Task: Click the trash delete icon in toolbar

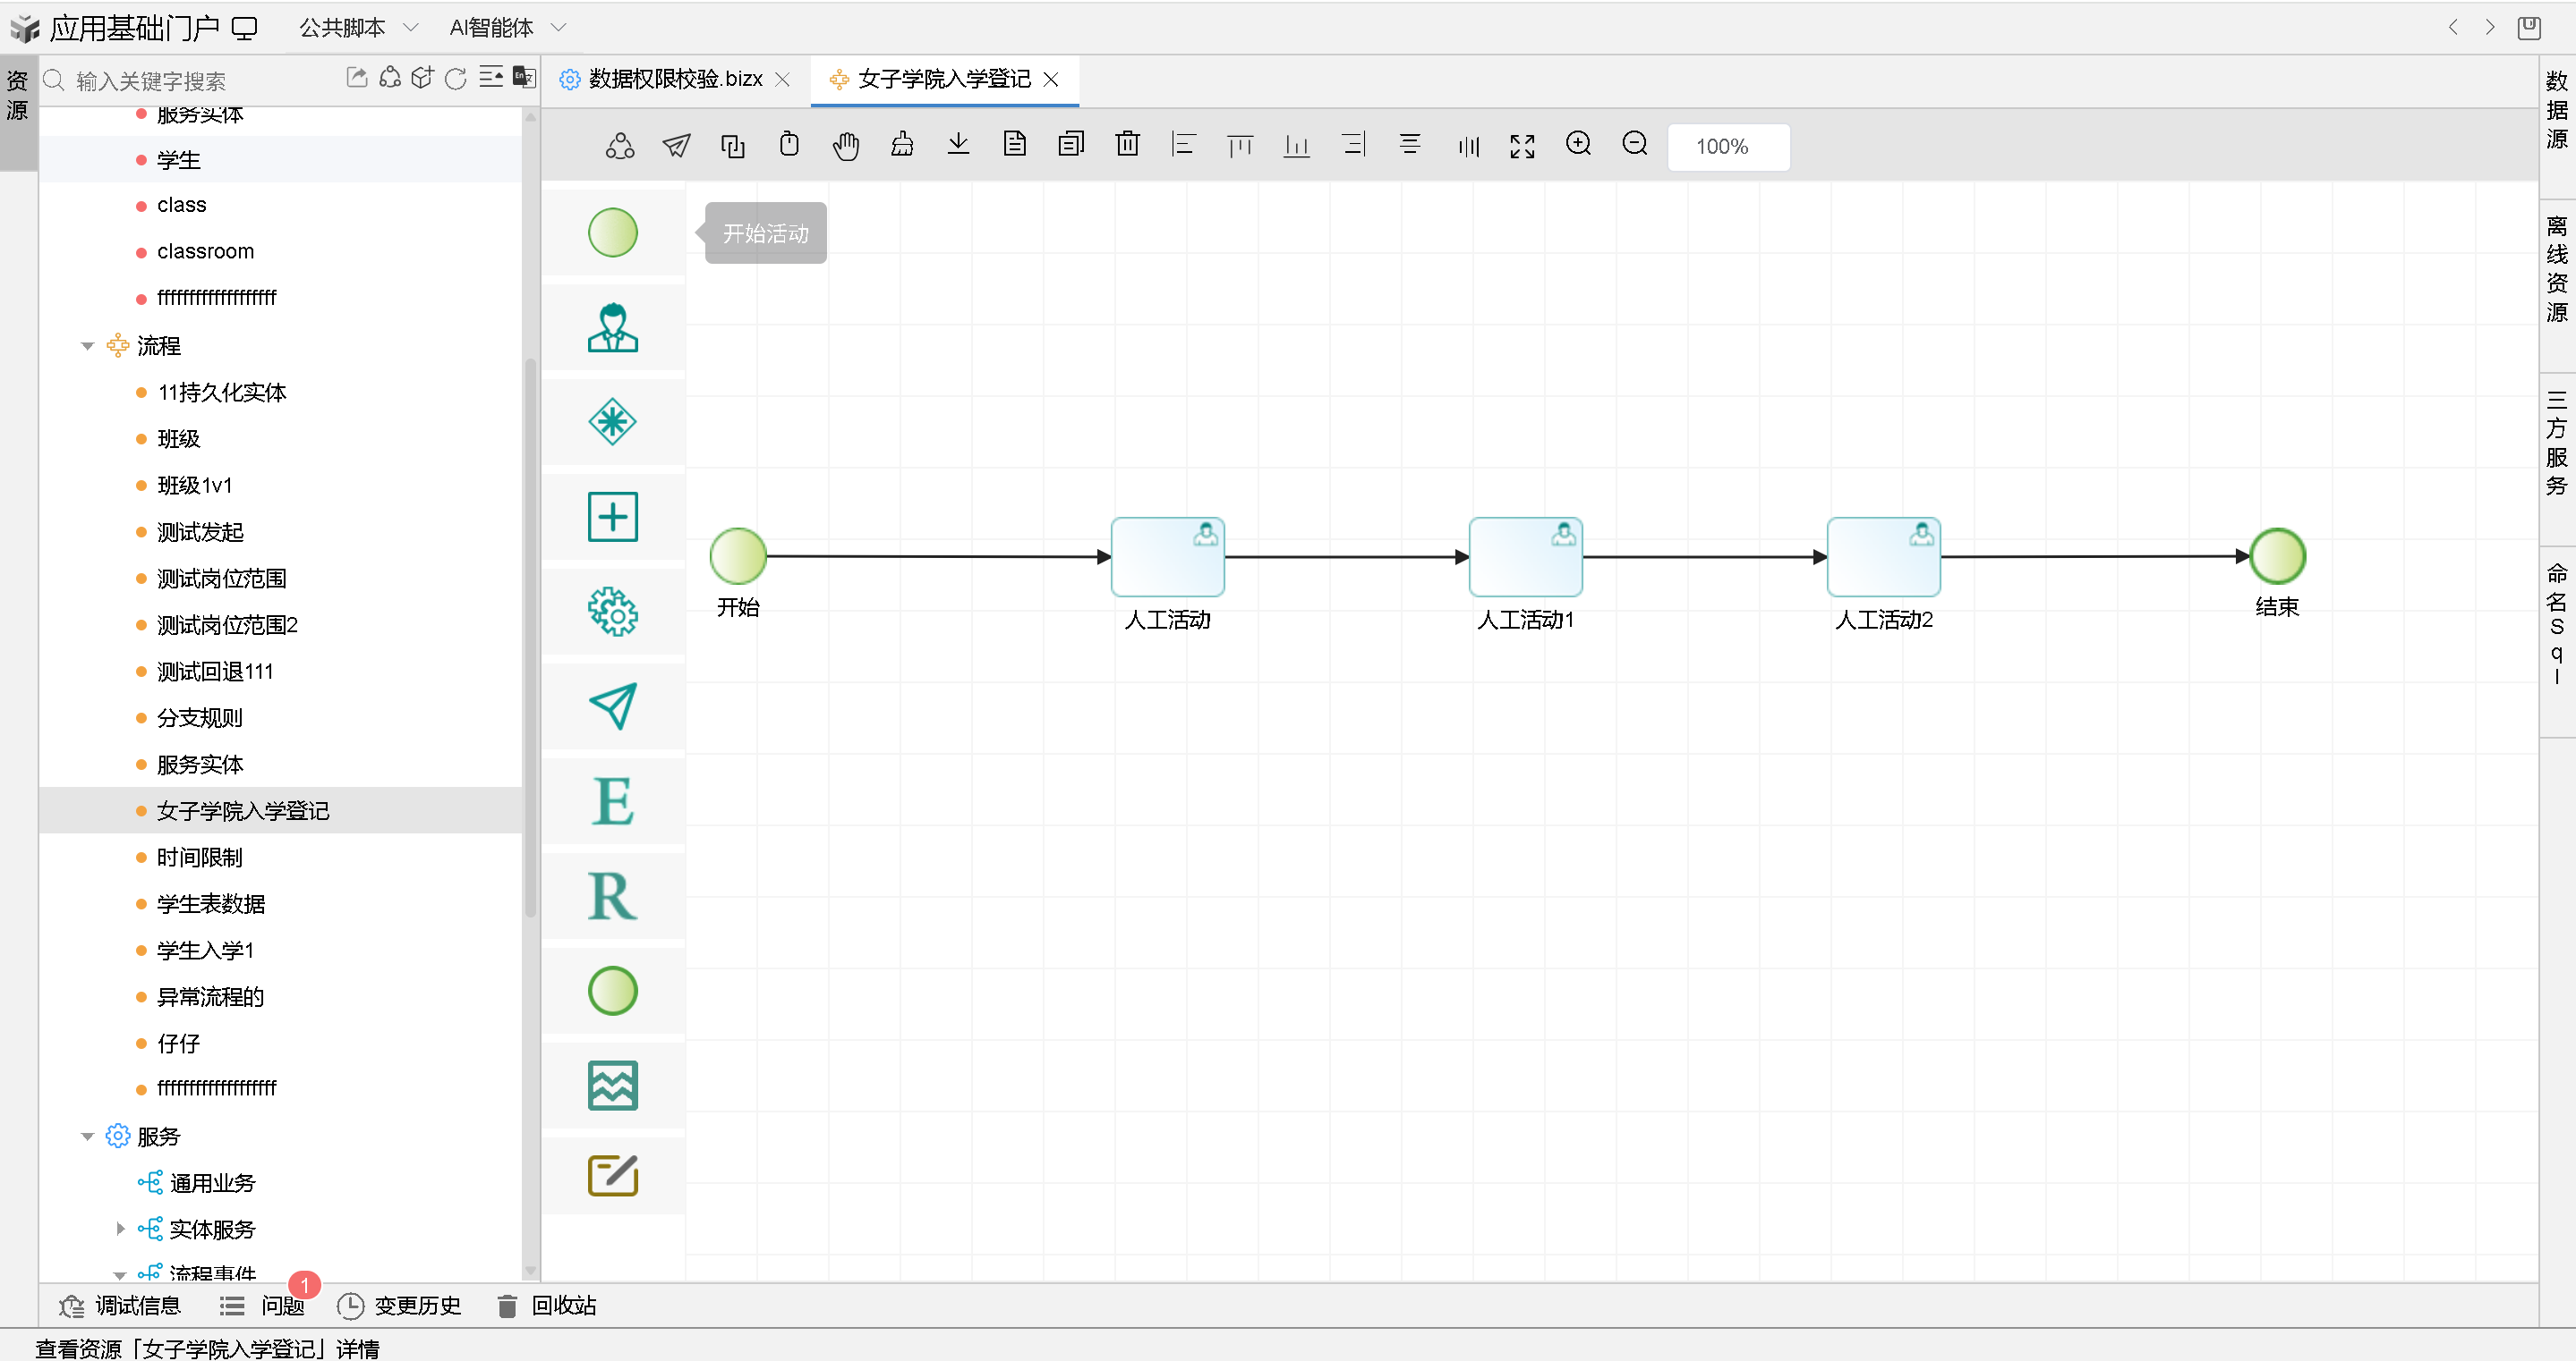Action: point(1127,145)
